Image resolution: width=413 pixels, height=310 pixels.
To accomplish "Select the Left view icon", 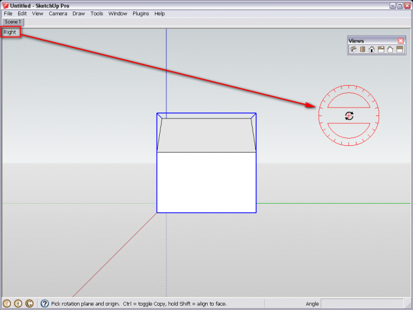I will [400, 50].
